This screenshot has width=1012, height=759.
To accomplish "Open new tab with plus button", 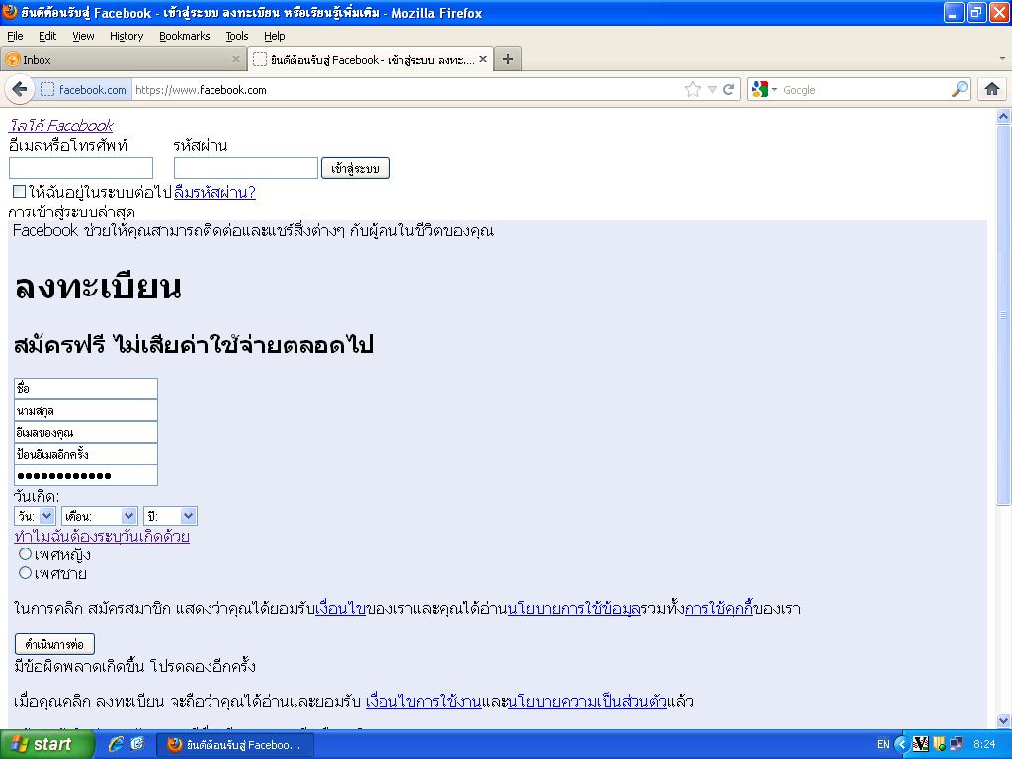I will 508,59.
